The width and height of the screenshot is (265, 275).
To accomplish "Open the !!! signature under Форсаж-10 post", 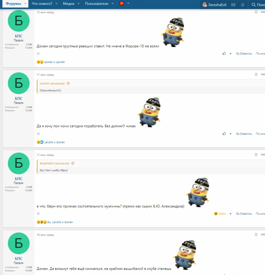I will (x=38, y=53).
